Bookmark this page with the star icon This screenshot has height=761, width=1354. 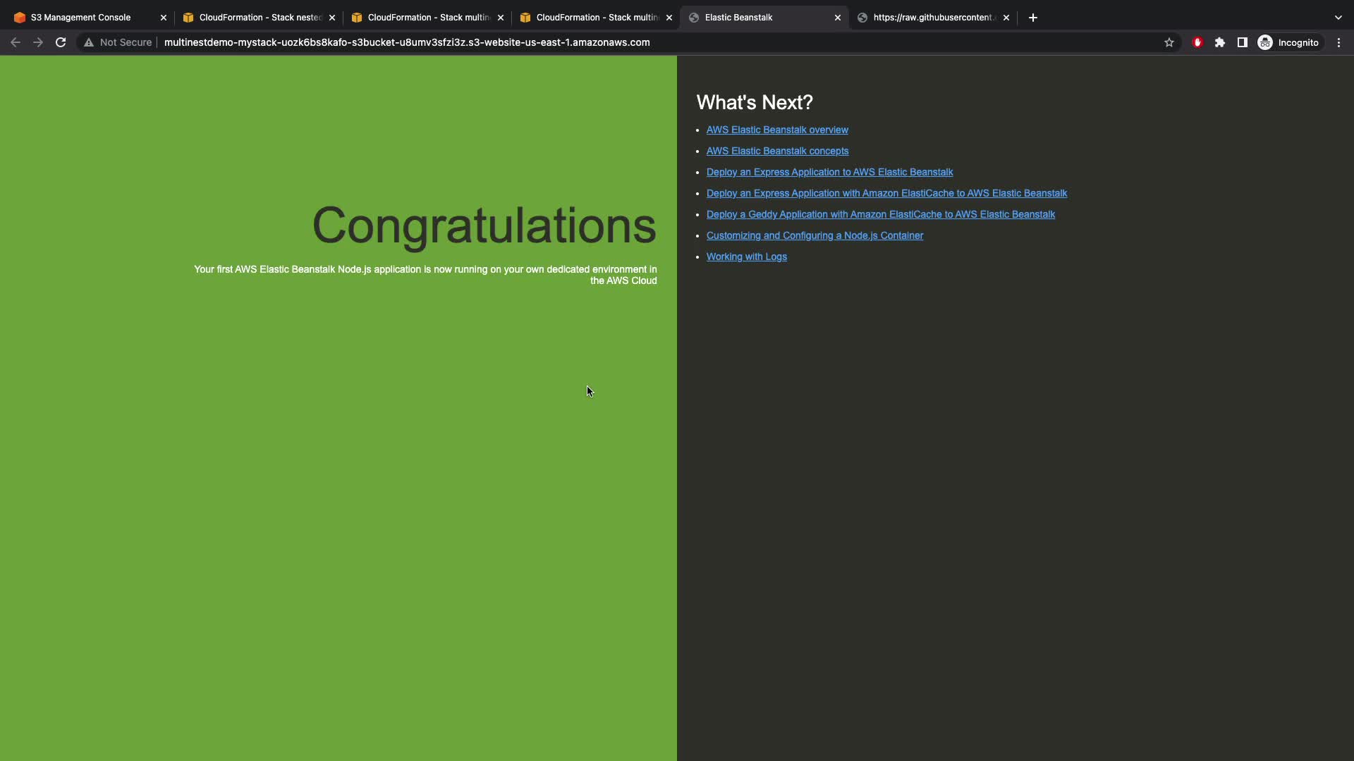(1169, 42)
